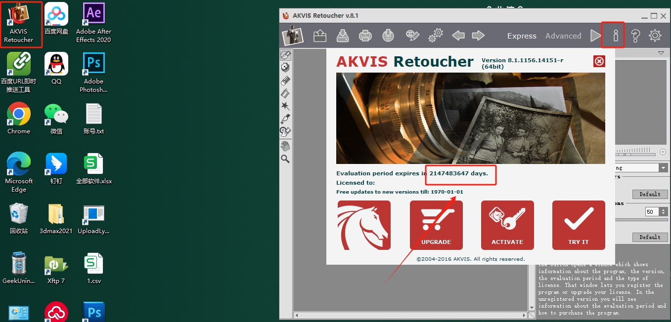671x322 pixels.
Task: Select the Magic Wand starburst tool
Action: 285,106
